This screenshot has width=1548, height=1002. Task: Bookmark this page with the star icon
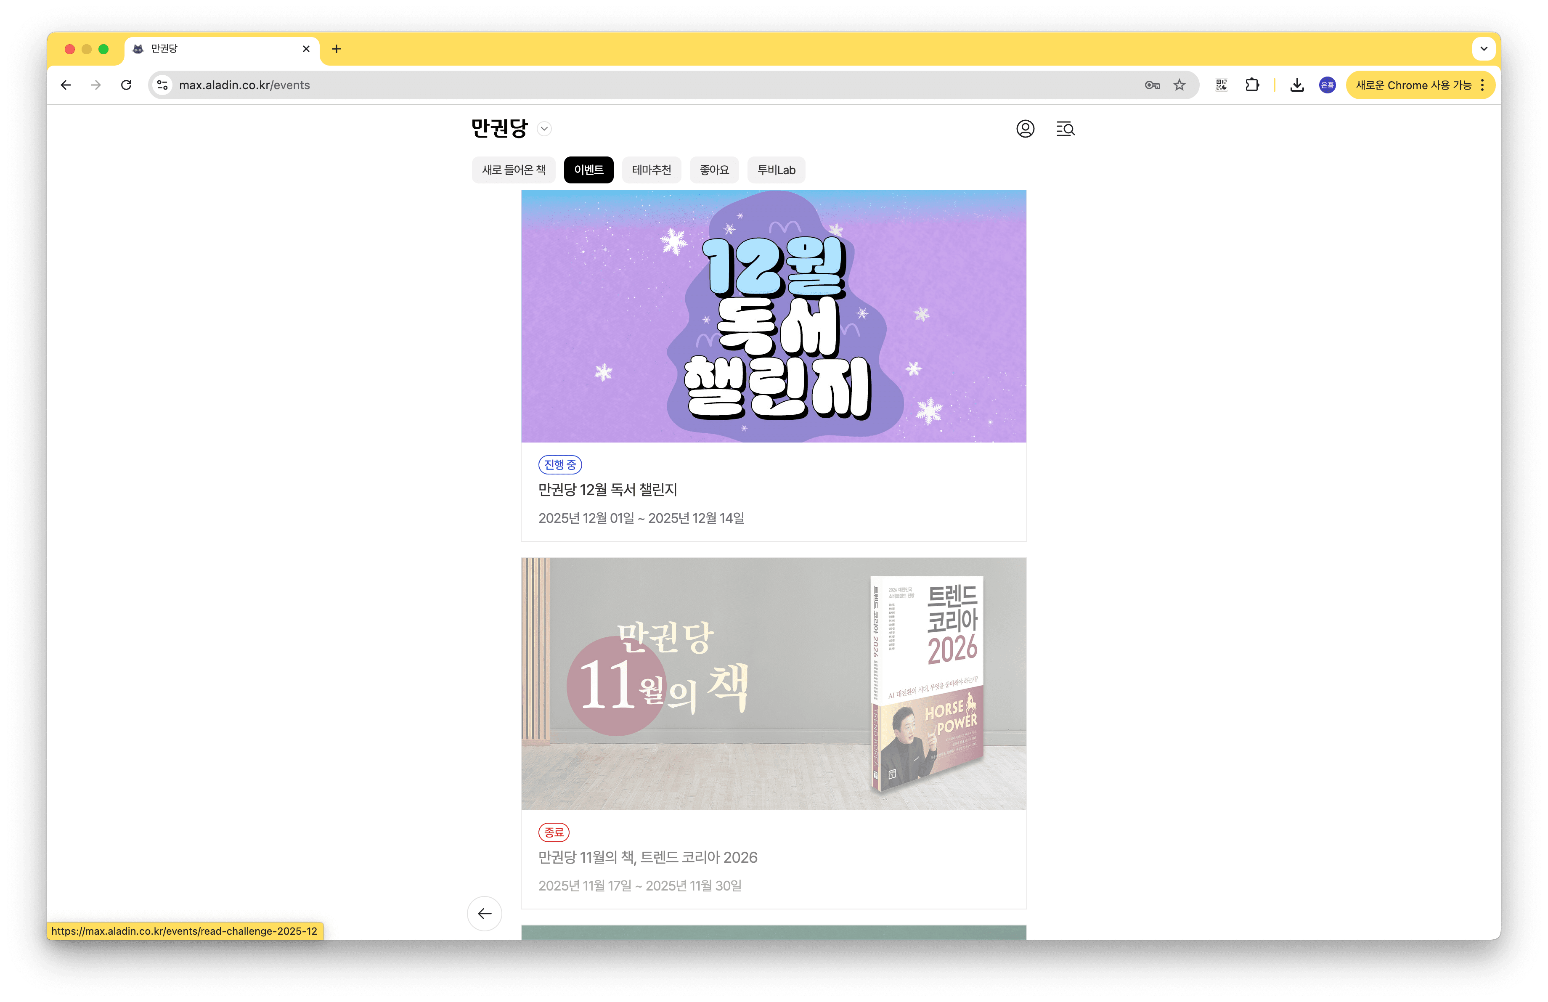[x=1179, y=85]
